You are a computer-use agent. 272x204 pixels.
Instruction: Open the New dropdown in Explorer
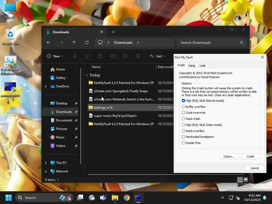pos(55,56)
